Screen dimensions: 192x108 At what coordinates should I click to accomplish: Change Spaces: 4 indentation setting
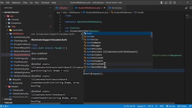tap(141, 106)
